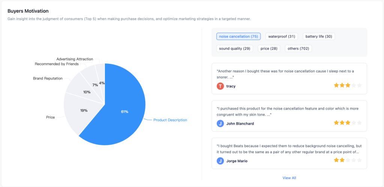This screenshot has height=187, width=384.
Task: Filter reviews by others (702)
Action: coord(298,48)
